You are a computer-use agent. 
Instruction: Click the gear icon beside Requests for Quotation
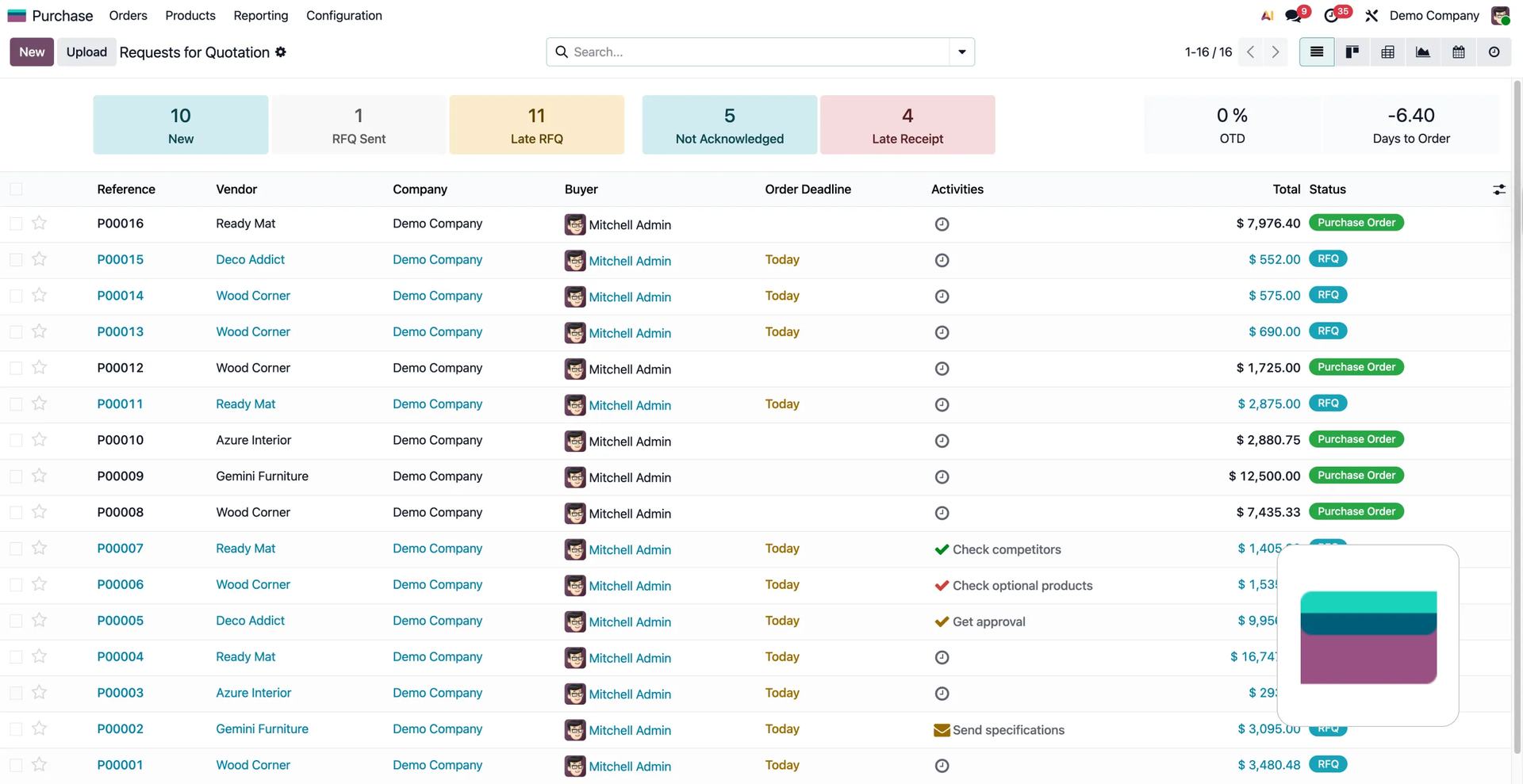pos(281,52)
